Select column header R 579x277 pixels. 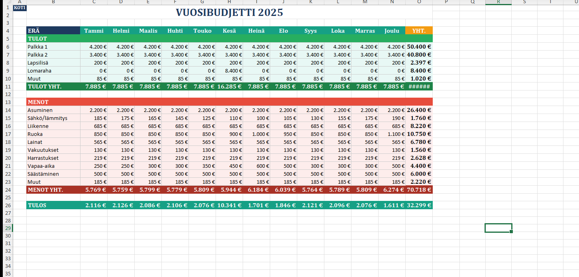[499, 2]
